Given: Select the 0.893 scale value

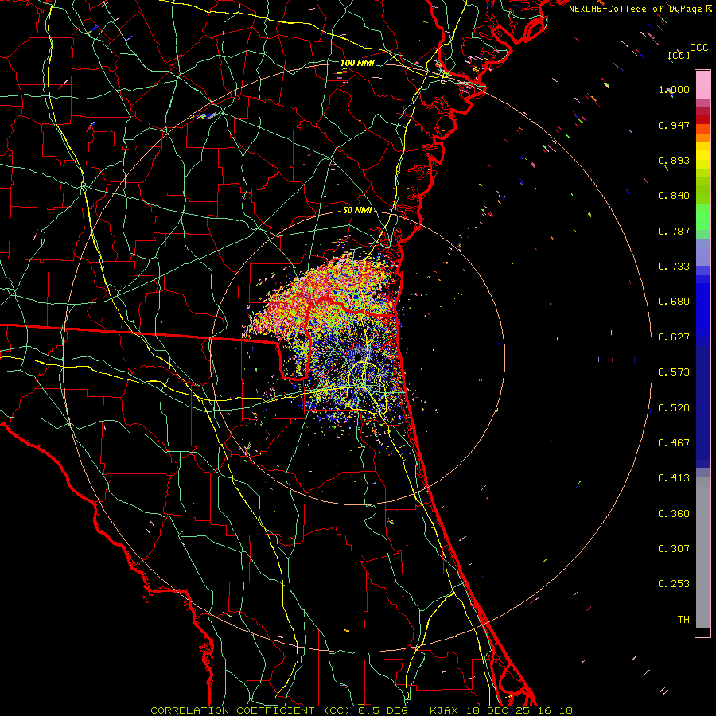Looking at the screenshot, I should (x=674, y=160).
